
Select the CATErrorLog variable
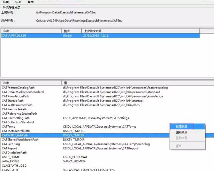pos(11,144)
